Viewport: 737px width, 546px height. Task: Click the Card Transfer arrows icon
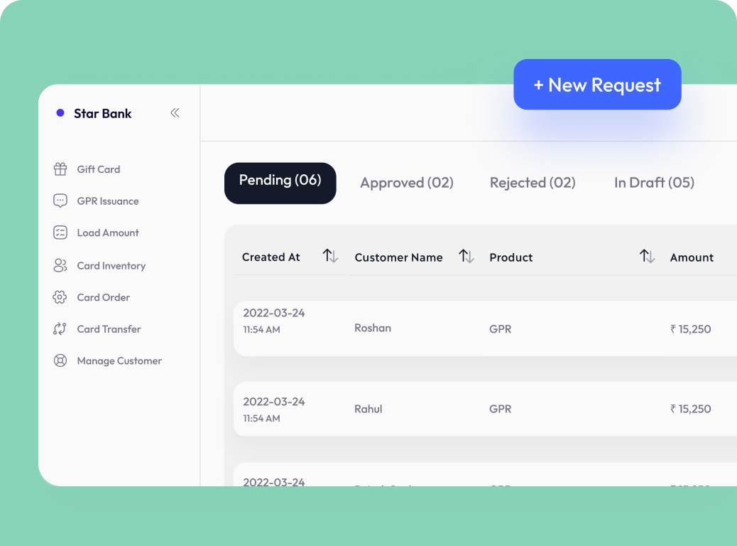(60, 329)
